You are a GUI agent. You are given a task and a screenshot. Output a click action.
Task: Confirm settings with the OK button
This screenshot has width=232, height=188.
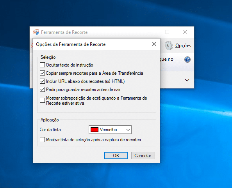coord(116,156)
